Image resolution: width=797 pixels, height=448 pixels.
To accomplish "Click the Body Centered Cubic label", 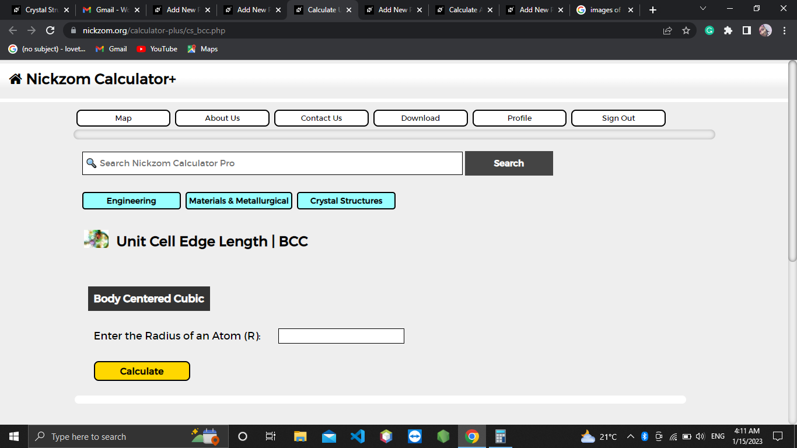I will 149,299.
